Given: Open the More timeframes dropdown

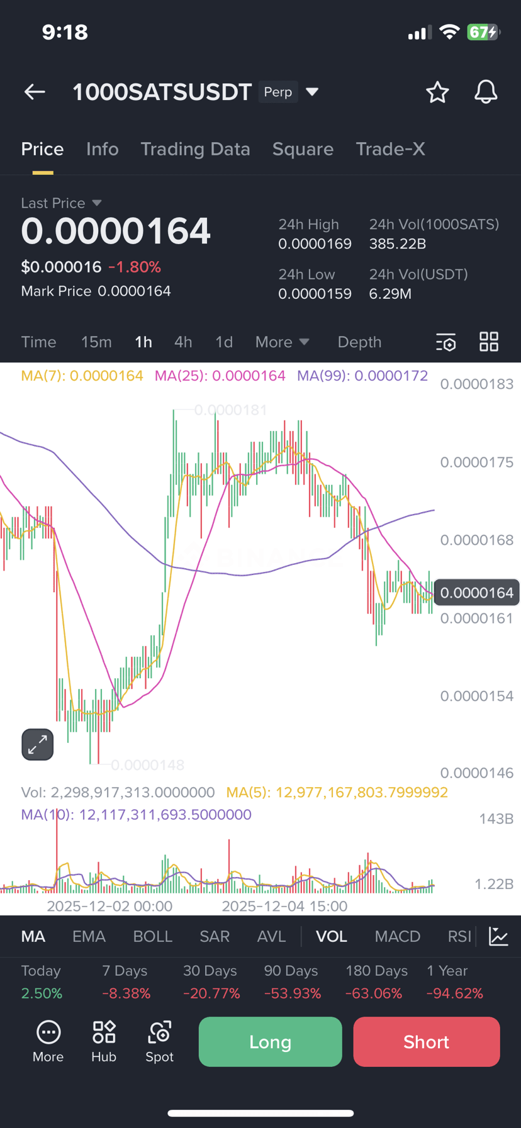Looking at the screenshot, I should pos(283,342).
